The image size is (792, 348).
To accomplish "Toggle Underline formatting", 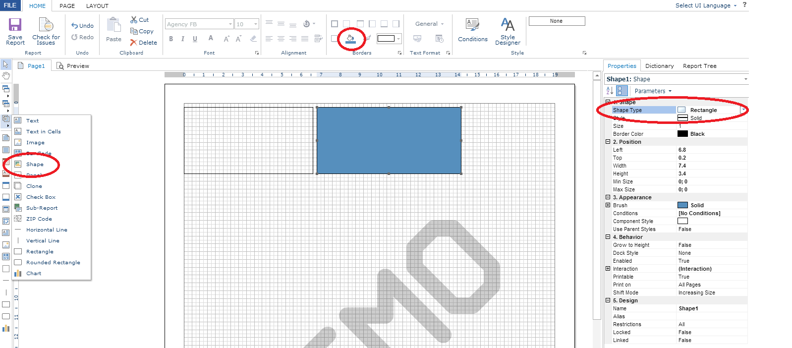I will click(x=195, y=39).
